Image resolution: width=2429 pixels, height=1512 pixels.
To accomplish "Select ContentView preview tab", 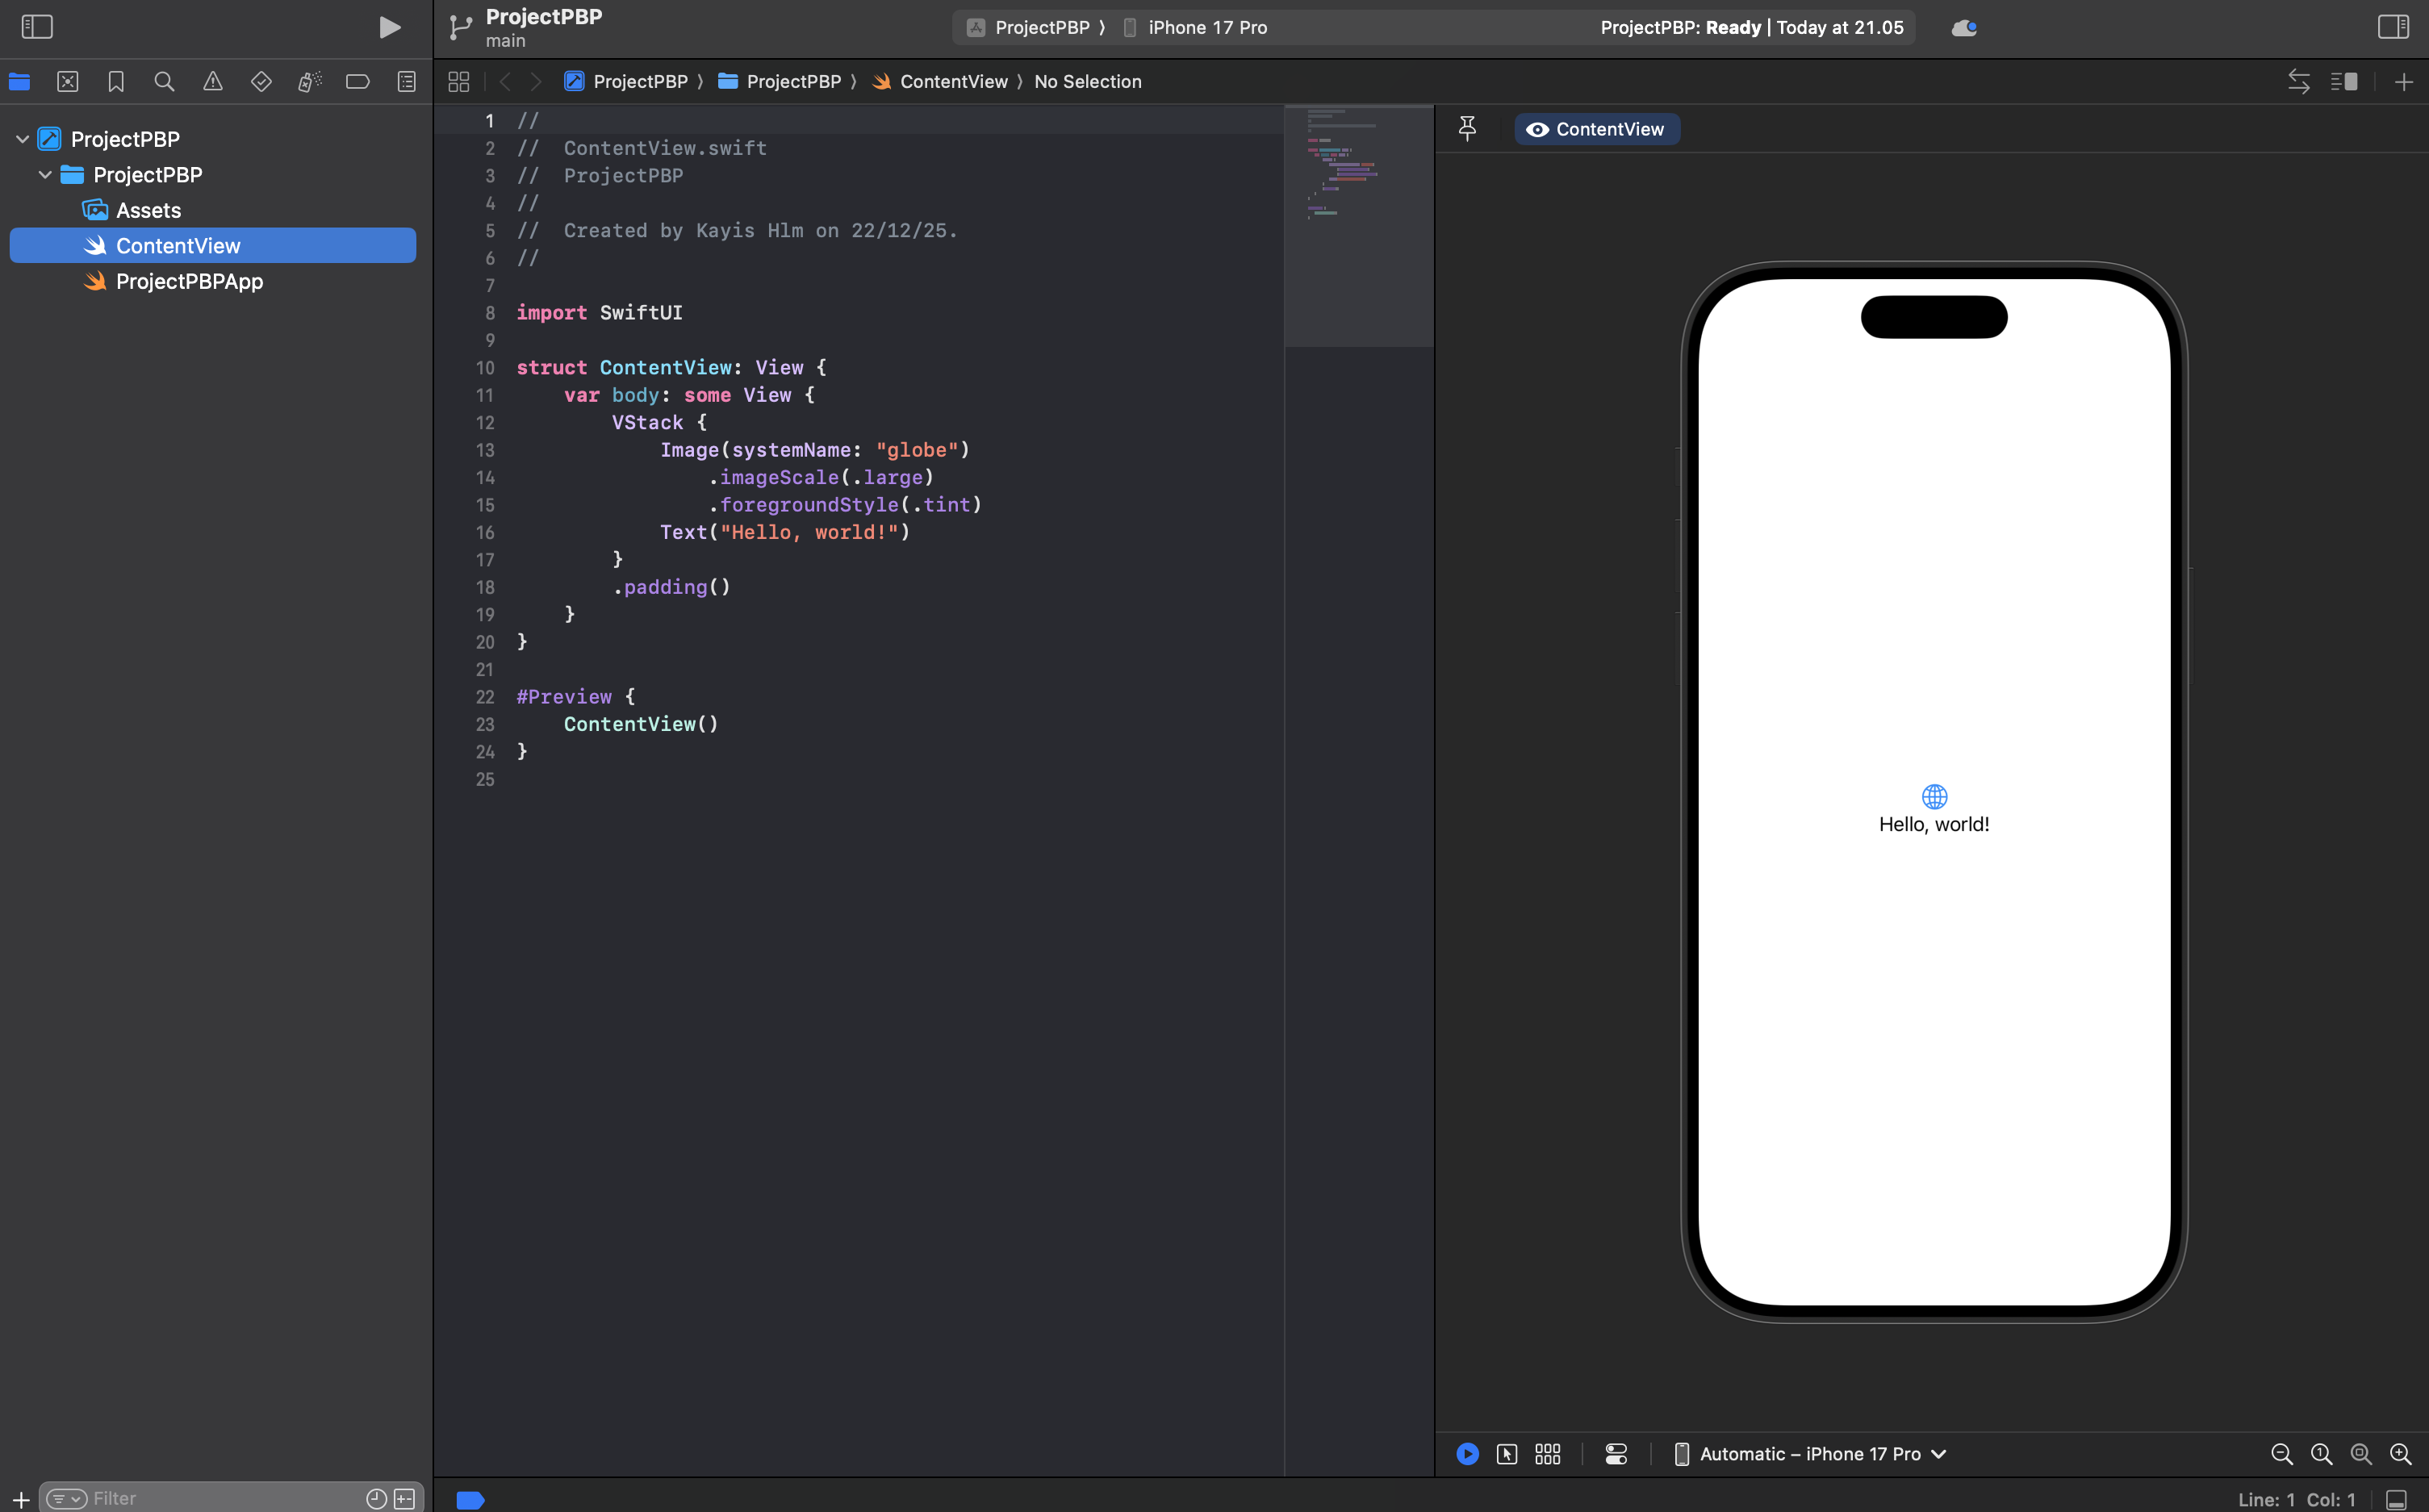I will click(x=1596, y=129).
